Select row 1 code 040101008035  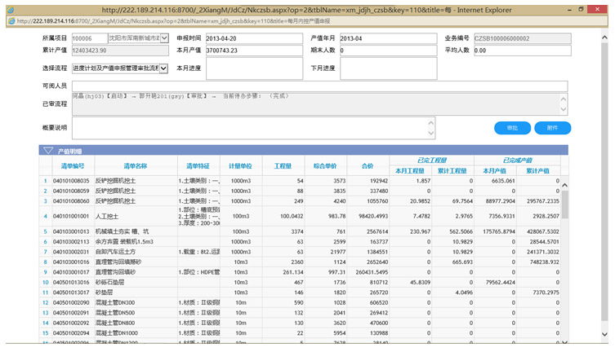(x=71, y=181)
